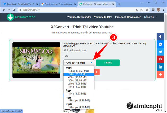Close the X2Convert tab
This screenshot has width=167, height=113.
113,4
